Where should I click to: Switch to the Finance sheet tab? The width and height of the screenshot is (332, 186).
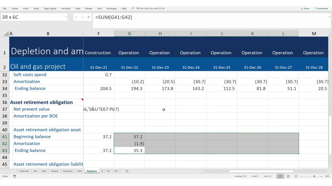pyautogui.click(x=55, y=171)
